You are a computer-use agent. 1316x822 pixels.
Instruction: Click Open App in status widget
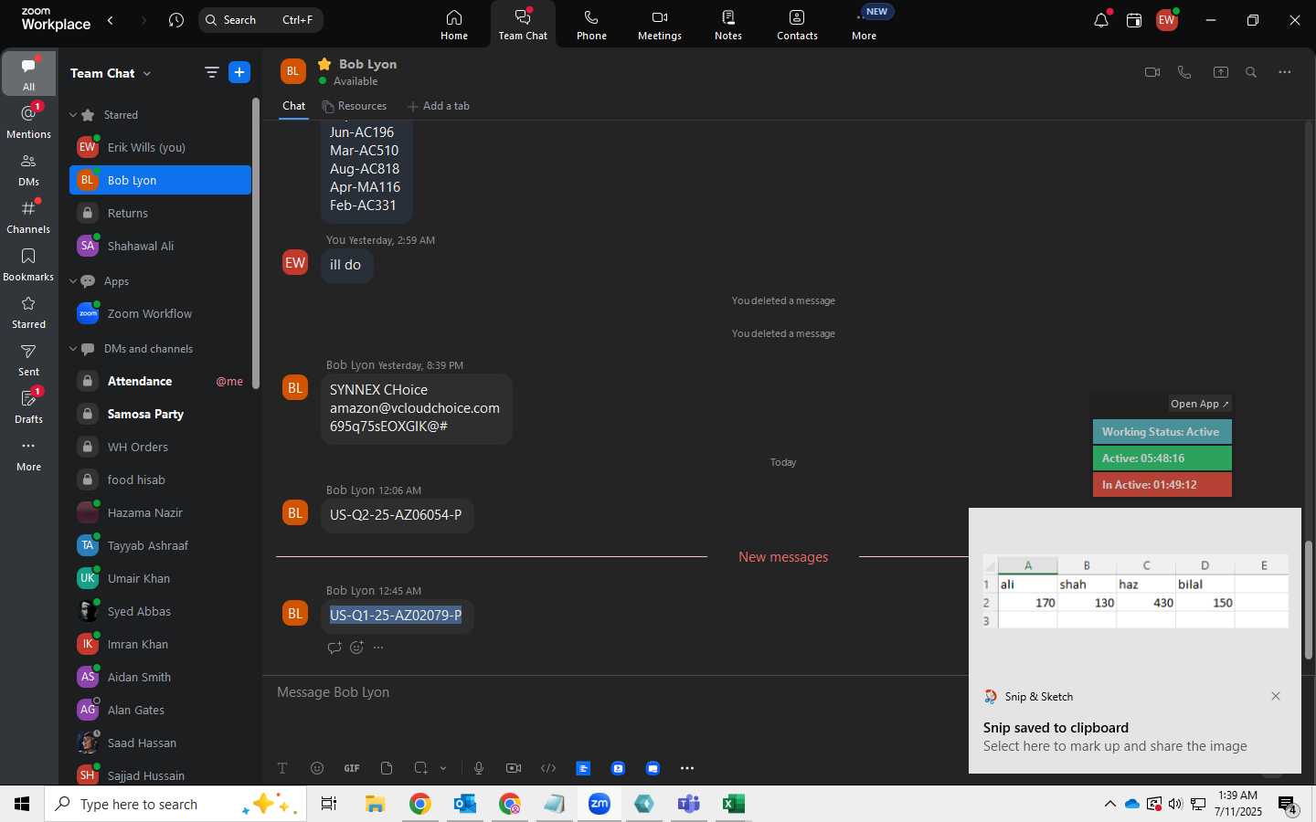tap(1200, 404)
